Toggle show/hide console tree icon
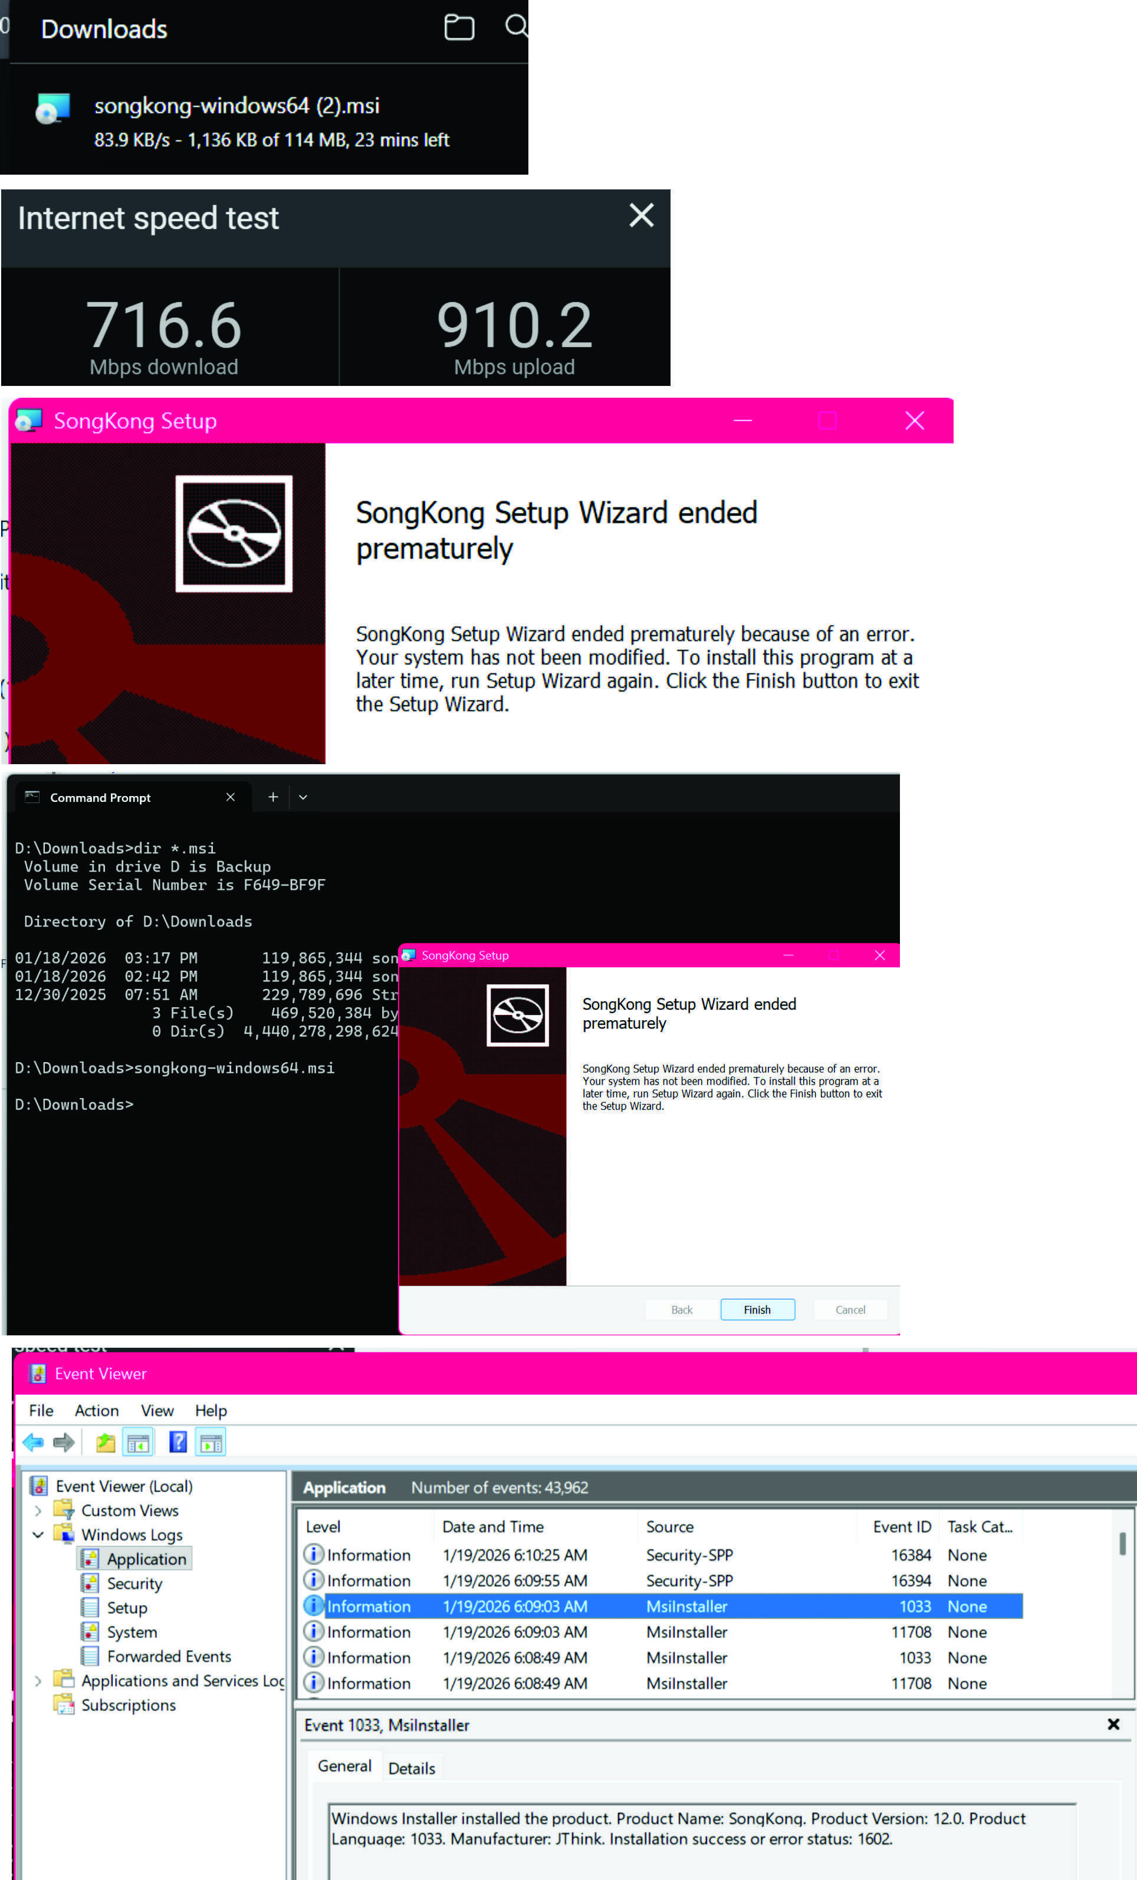Image resolution: width=1137 pixels, height=1880 pixels. 138,1442
